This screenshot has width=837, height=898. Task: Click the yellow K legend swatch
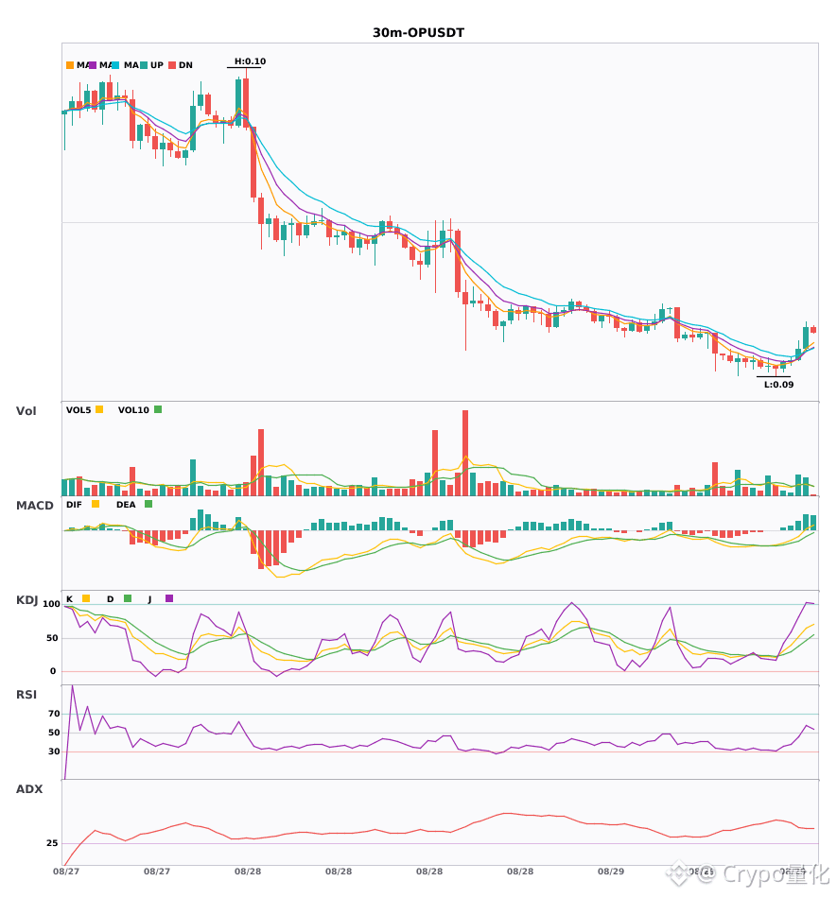pyautogui.click(x=86, y=598)
